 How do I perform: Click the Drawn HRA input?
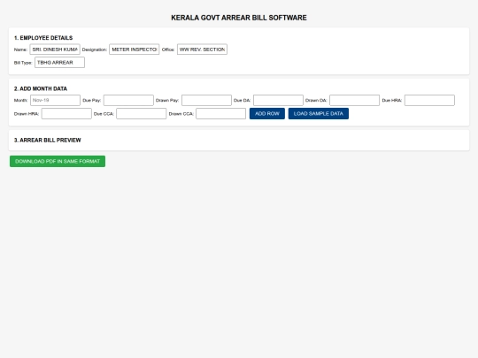point(66,113)
